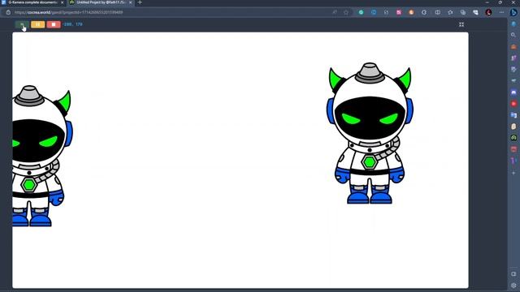Open the white chat-bubble toolbar icon
This screenshot has height=292, width=520.
[x=475, y=12]
